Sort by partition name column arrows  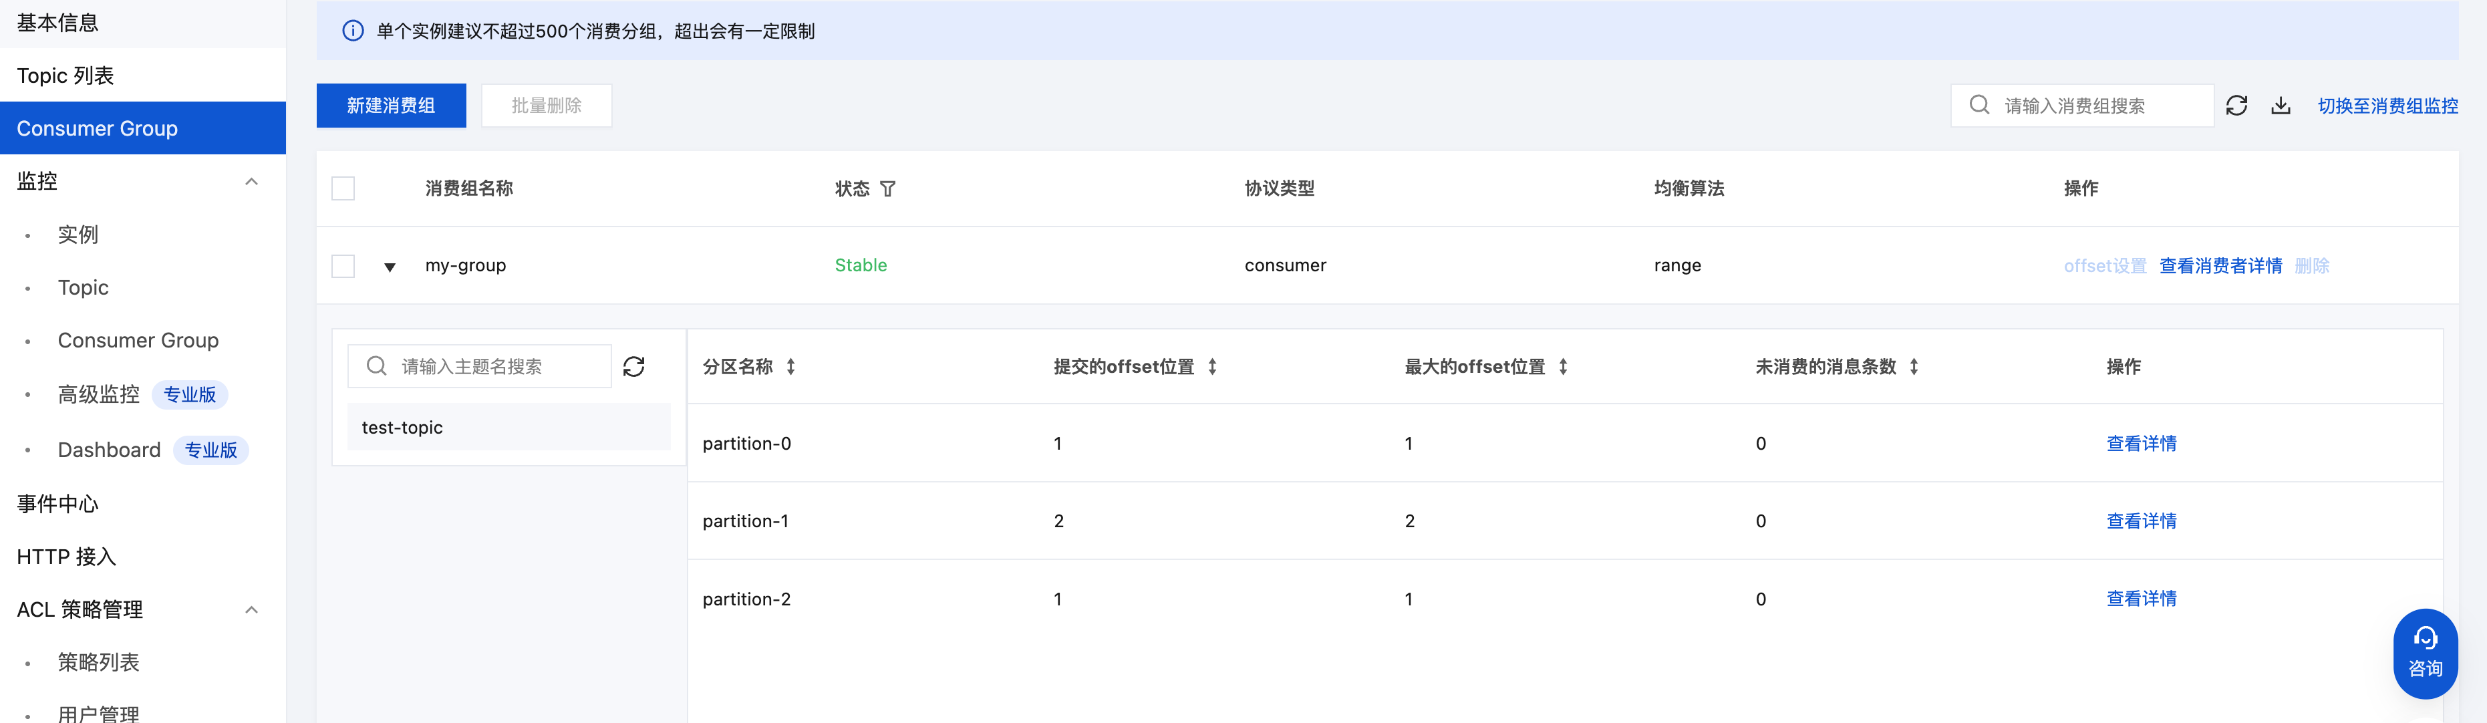790,367
